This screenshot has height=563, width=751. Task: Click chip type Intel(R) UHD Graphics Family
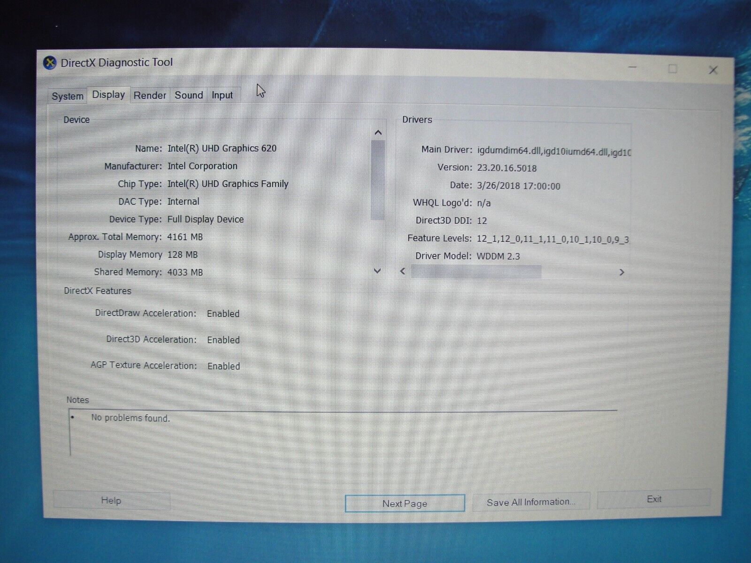click(228, 184)
